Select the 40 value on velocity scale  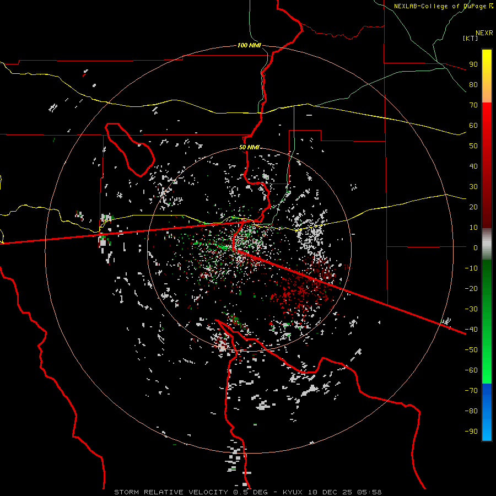[x=473, y=166]
